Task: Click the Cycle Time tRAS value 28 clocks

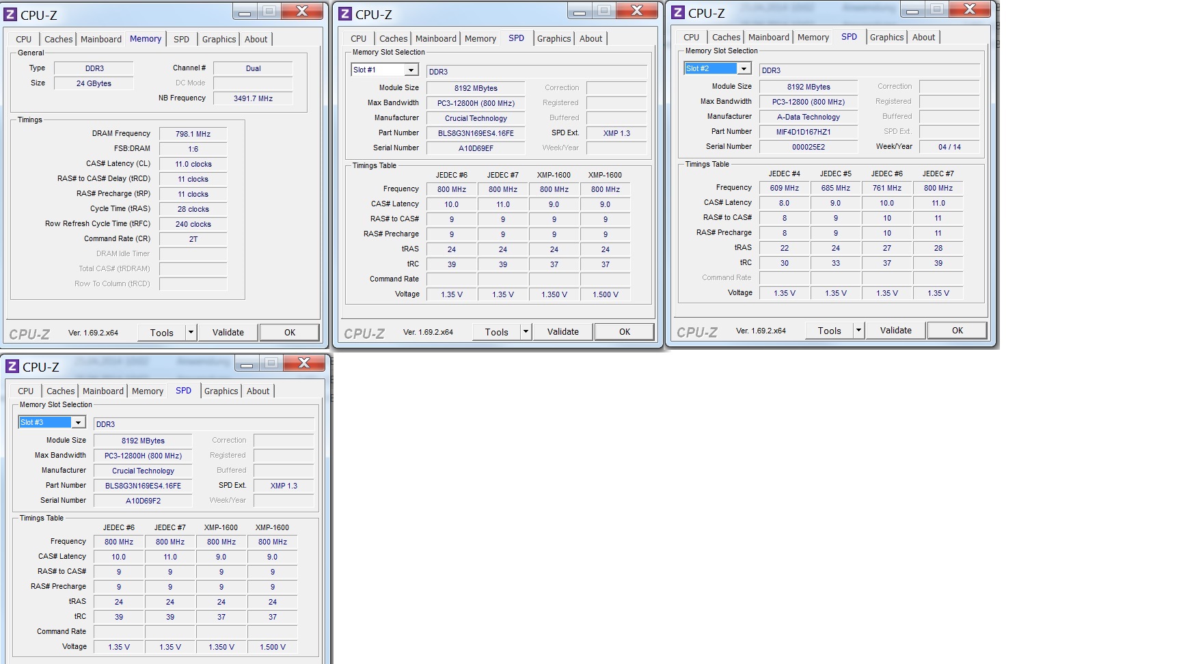Action: [193, 209]
